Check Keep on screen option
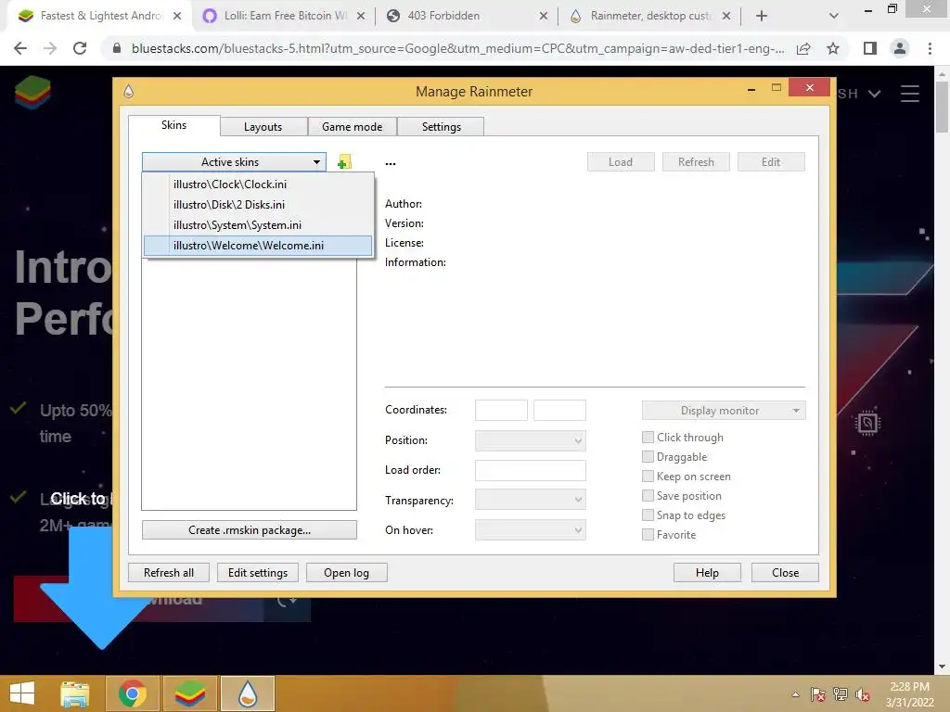 coord(648,476)
